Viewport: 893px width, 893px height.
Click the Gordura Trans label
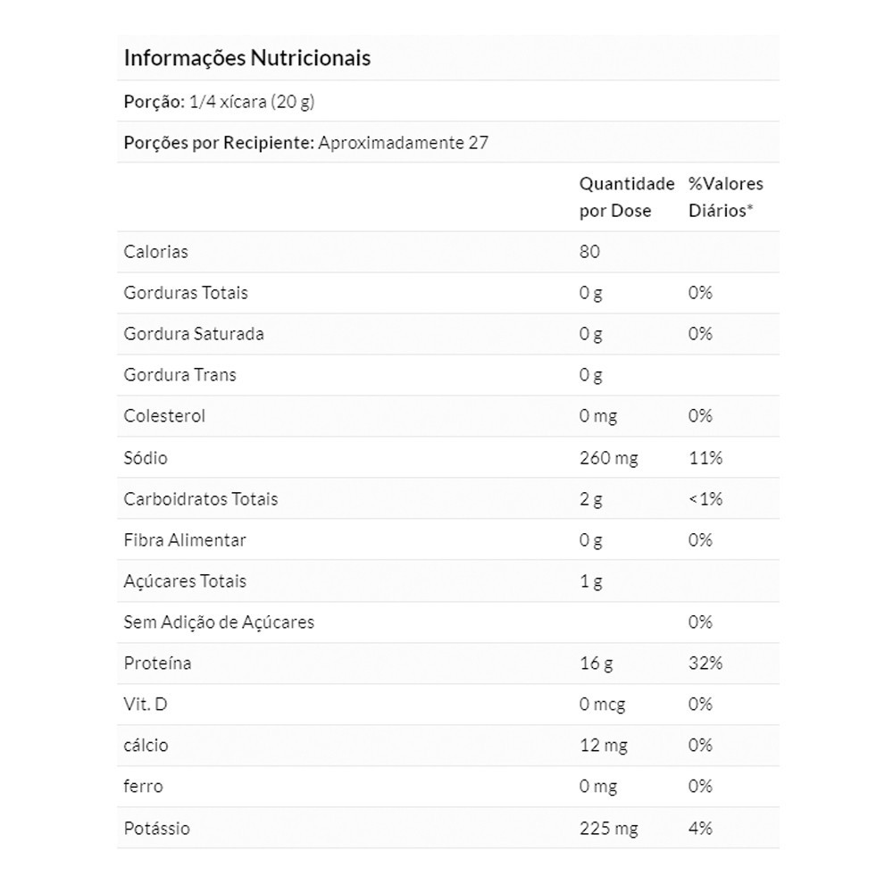click(x=179, y=375)
